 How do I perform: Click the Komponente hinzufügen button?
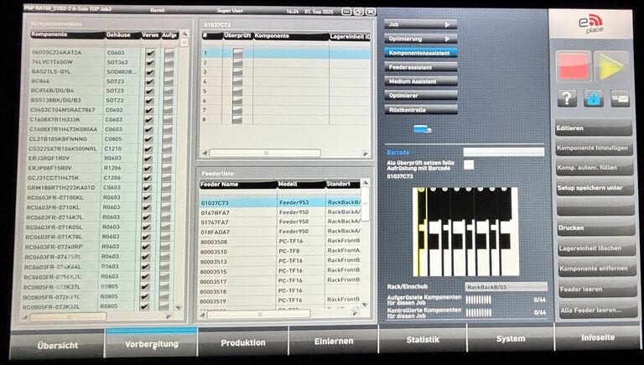[x=593, y=148]
